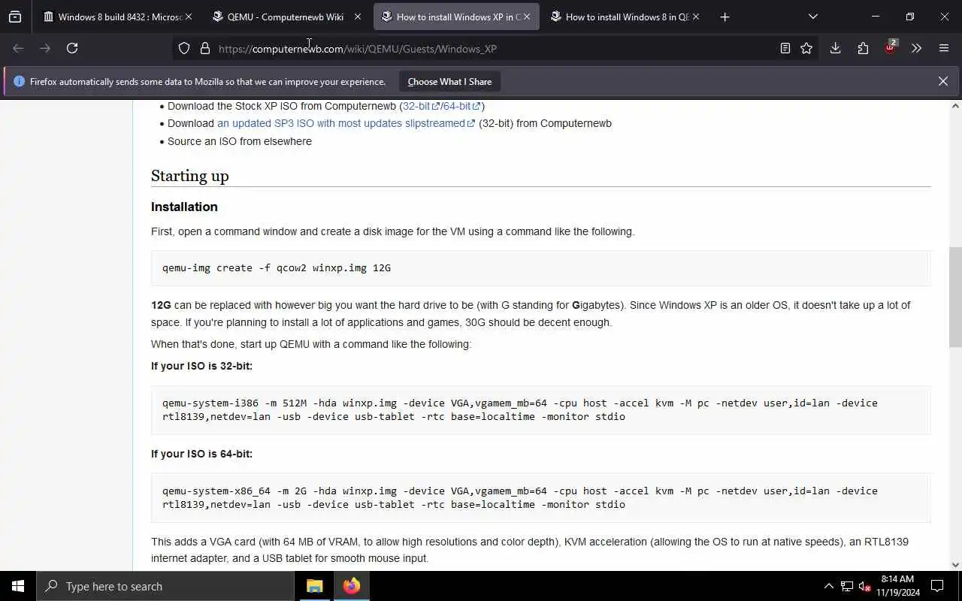Open the muted volume tray icon
Viewport: 962px width, 601px height.
[x=865, y=586]
